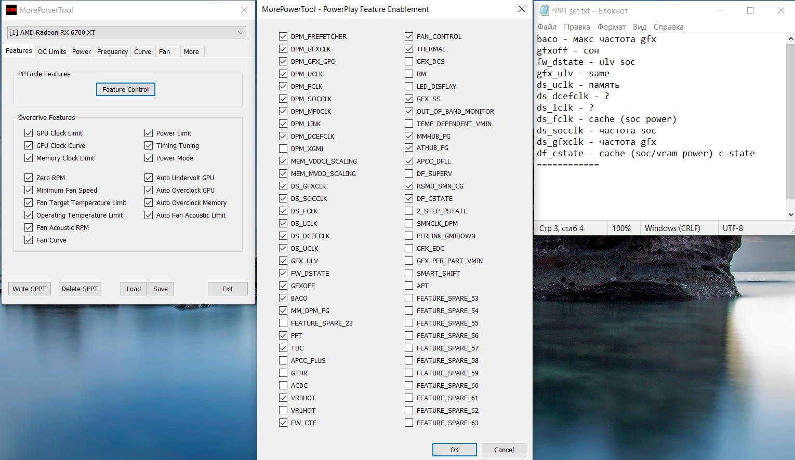Toggle the DF_CSTATE checkbox

point(409,198)
